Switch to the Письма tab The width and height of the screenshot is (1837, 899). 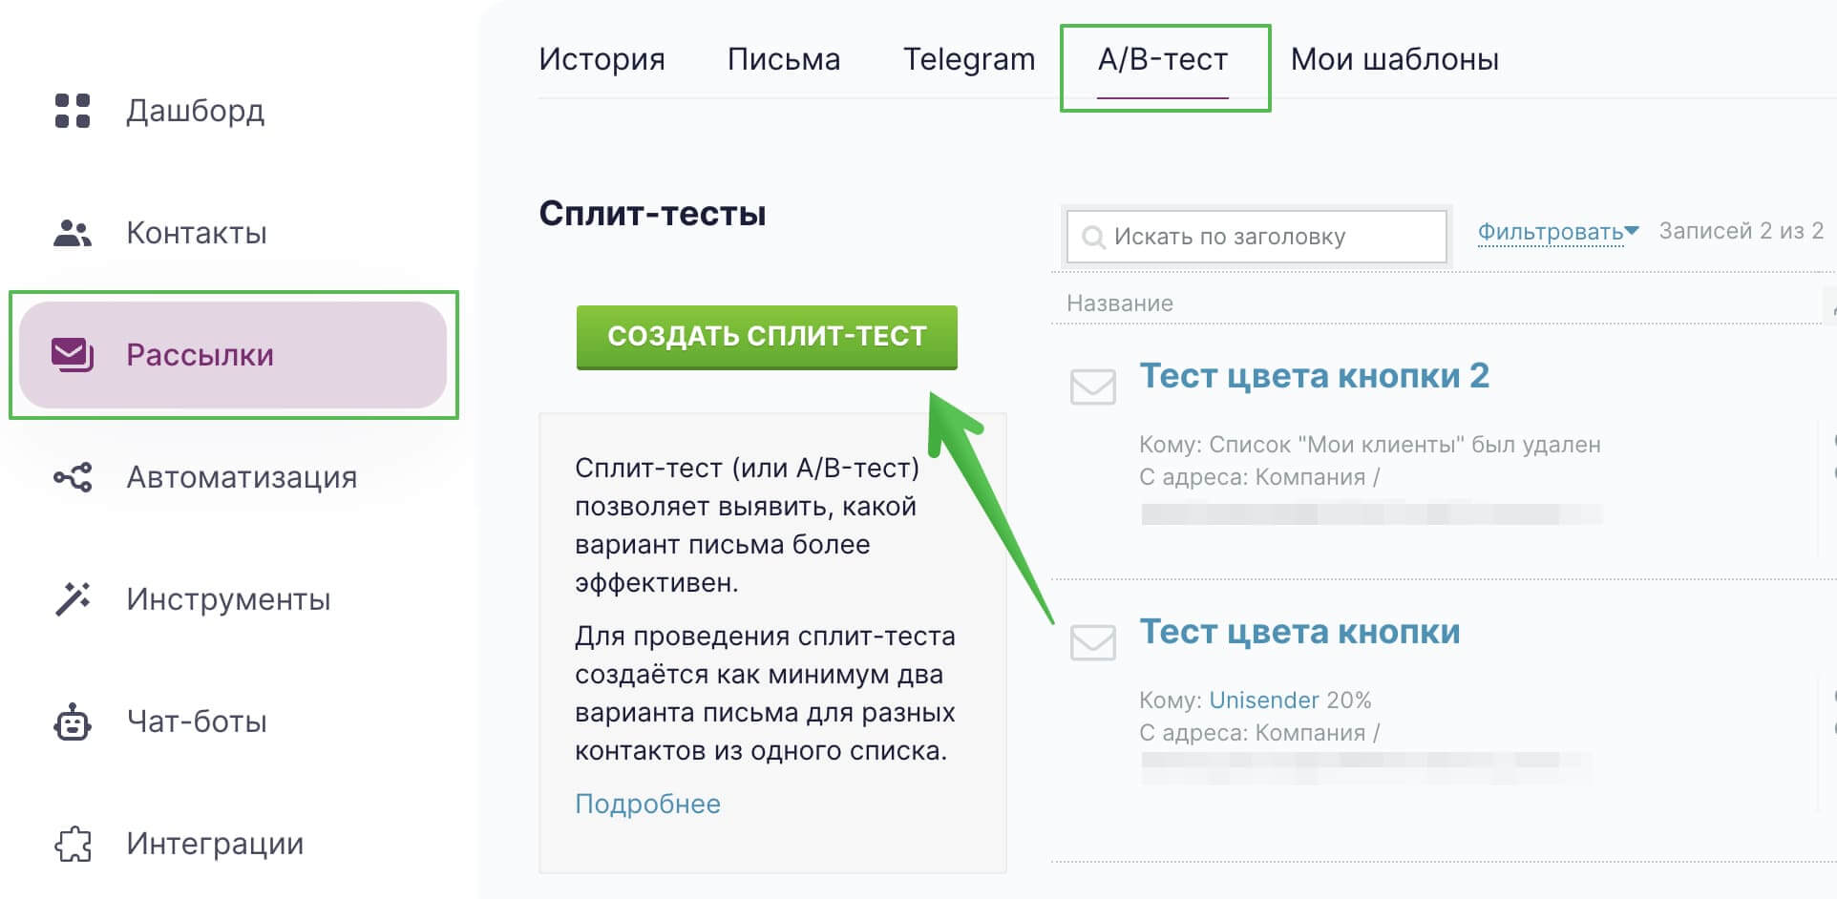[784, 59]
